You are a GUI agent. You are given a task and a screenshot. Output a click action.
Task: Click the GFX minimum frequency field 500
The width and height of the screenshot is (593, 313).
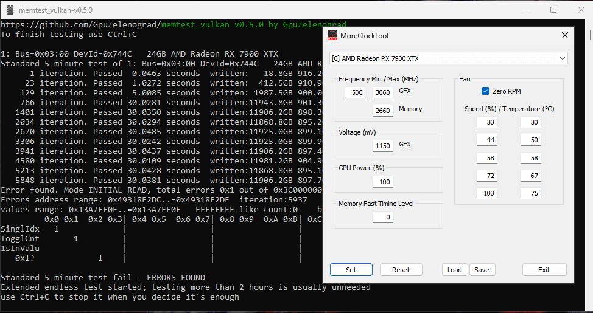(x=356, y=92)
